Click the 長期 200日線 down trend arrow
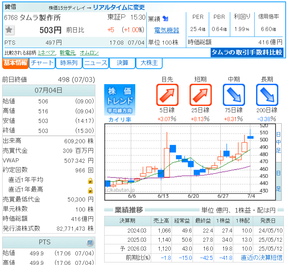 [267, 95]
